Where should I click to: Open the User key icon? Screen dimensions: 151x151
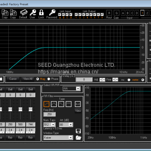click(33, 13)
